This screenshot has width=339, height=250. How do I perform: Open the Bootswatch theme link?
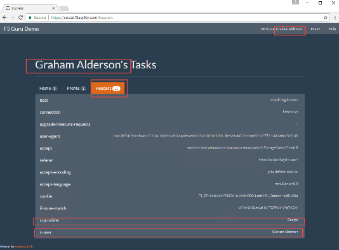(23, 247)
